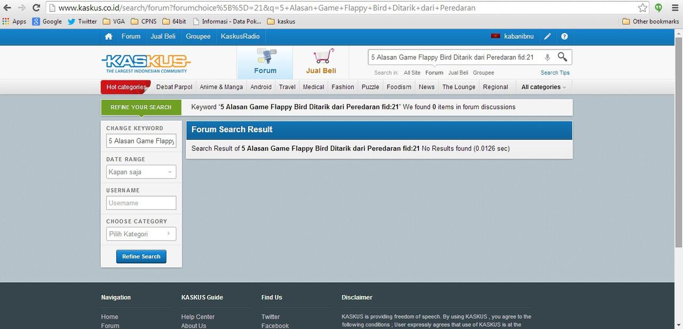This screenshot has height=329, width=683.
Task: Click the main search text field
Action: click(x=454, y=57)
